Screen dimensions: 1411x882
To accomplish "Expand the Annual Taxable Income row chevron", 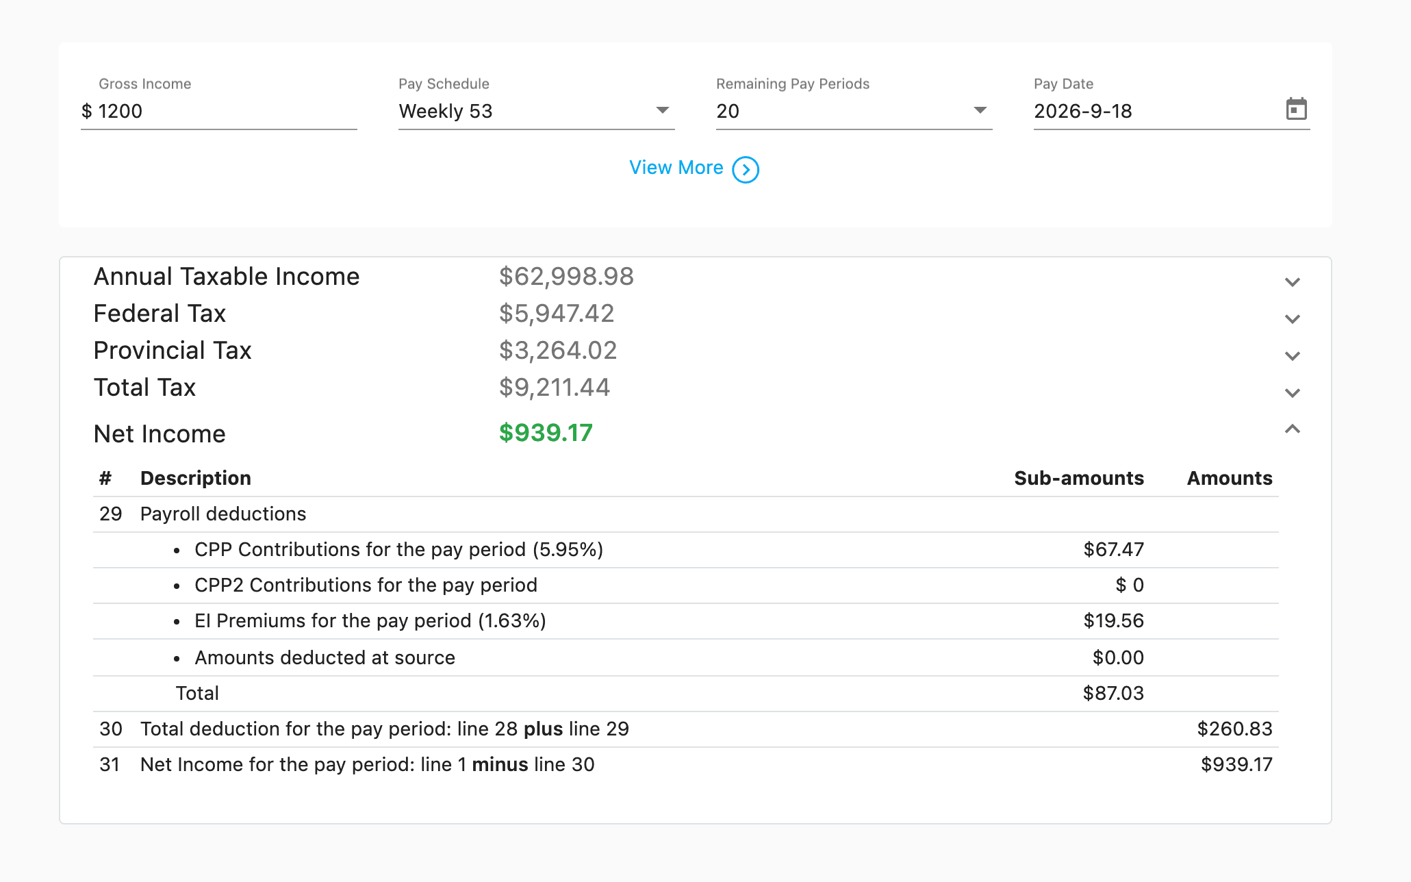I will pyautogui.click(x=1292, y=282).
